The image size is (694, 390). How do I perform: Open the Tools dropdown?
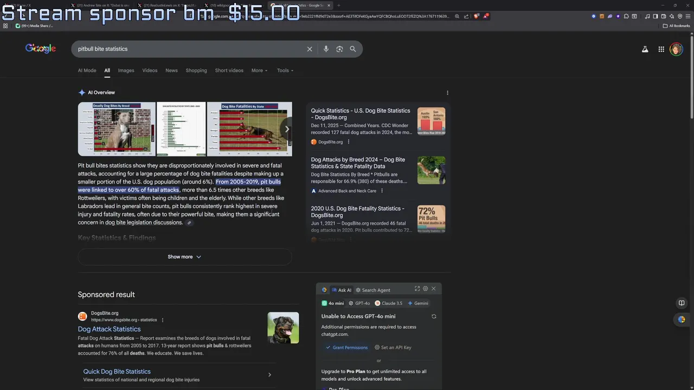tap(285, 70)
